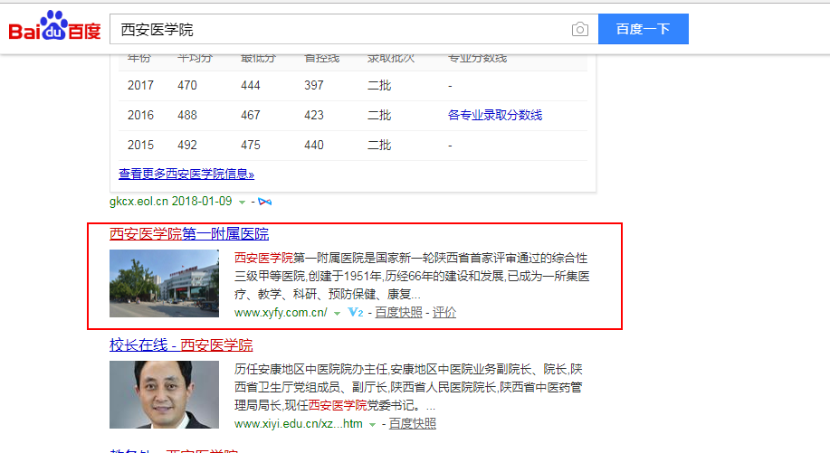Click 评价 link for hospital result

point(444,313)
